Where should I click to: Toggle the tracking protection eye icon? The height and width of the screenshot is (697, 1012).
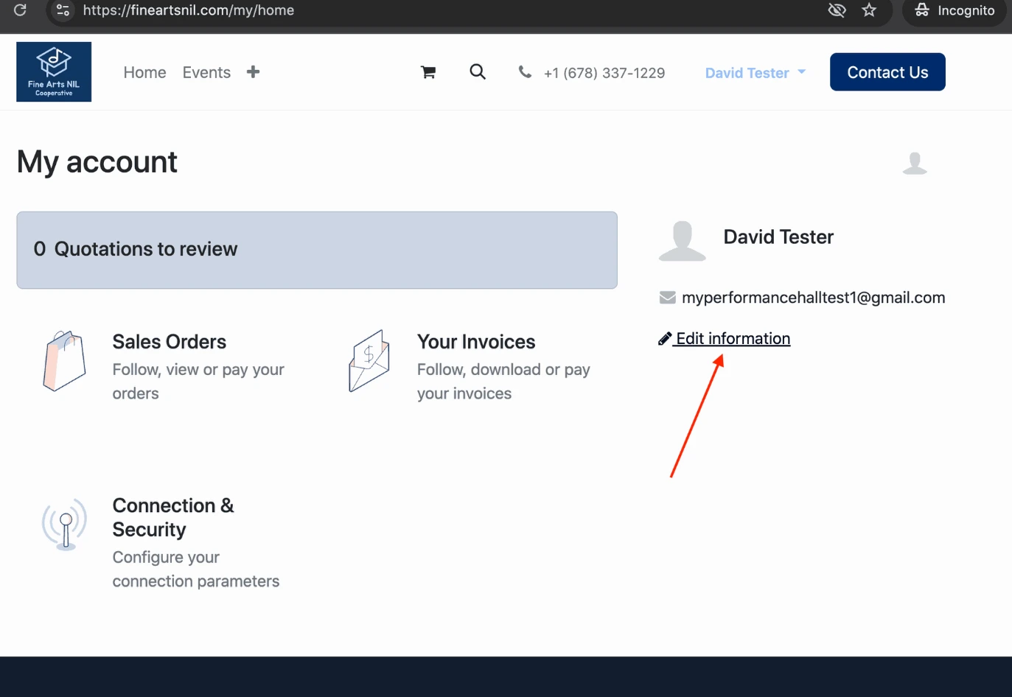pos(837,10)
